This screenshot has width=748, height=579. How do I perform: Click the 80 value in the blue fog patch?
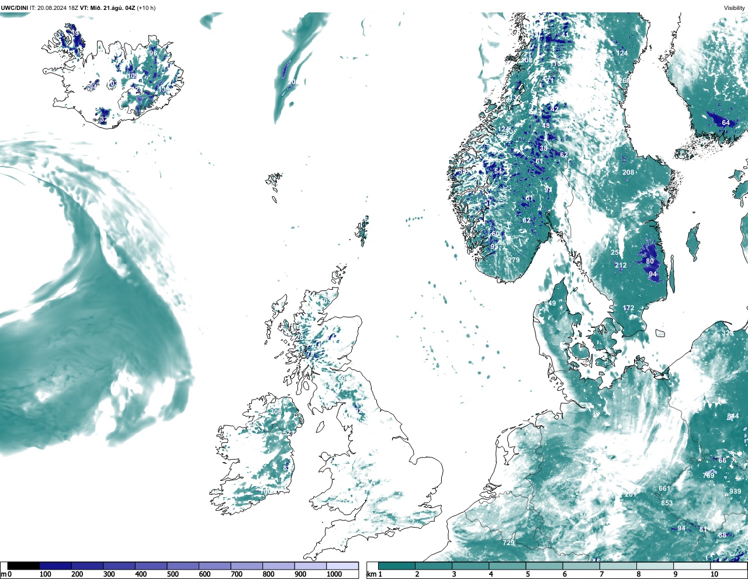(x=650, y=261)
